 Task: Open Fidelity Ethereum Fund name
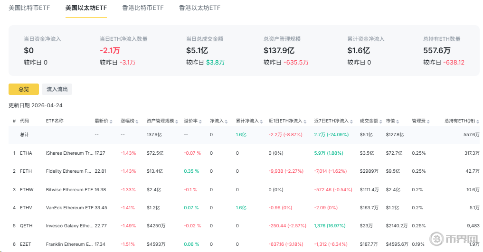click(69, 171)
